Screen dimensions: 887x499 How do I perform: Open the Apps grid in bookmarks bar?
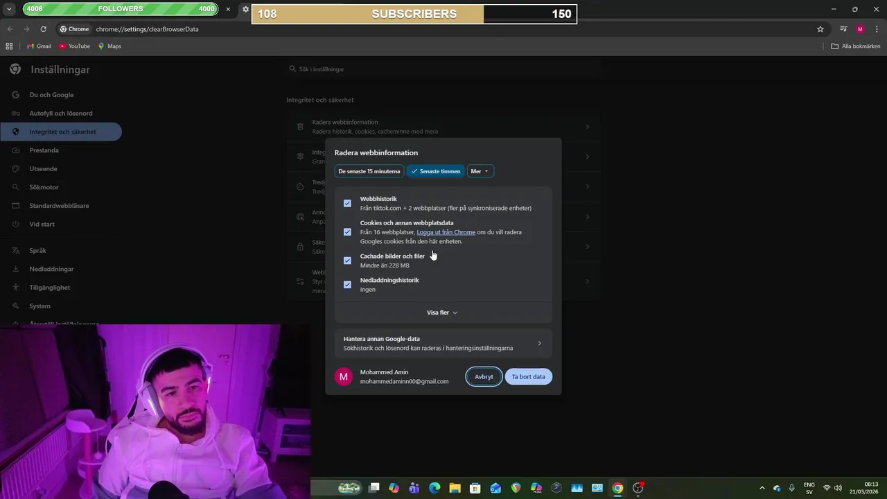pyautogui.click(x=9, y=46)
